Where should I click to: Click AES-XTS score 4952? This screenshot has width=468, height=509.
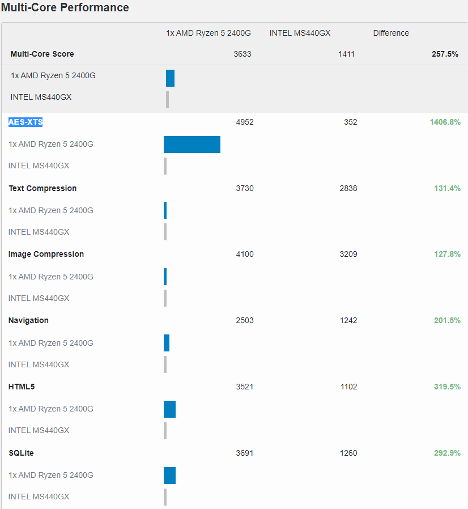pos(245,122)
